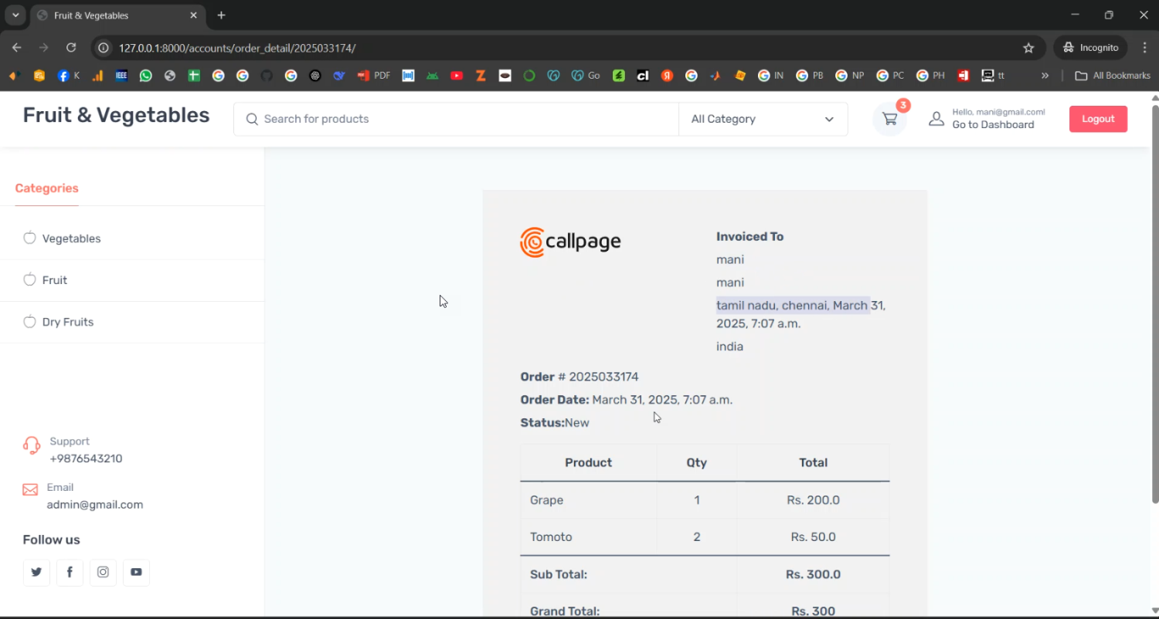Click the Facebook follow icon

pos(70,572)
